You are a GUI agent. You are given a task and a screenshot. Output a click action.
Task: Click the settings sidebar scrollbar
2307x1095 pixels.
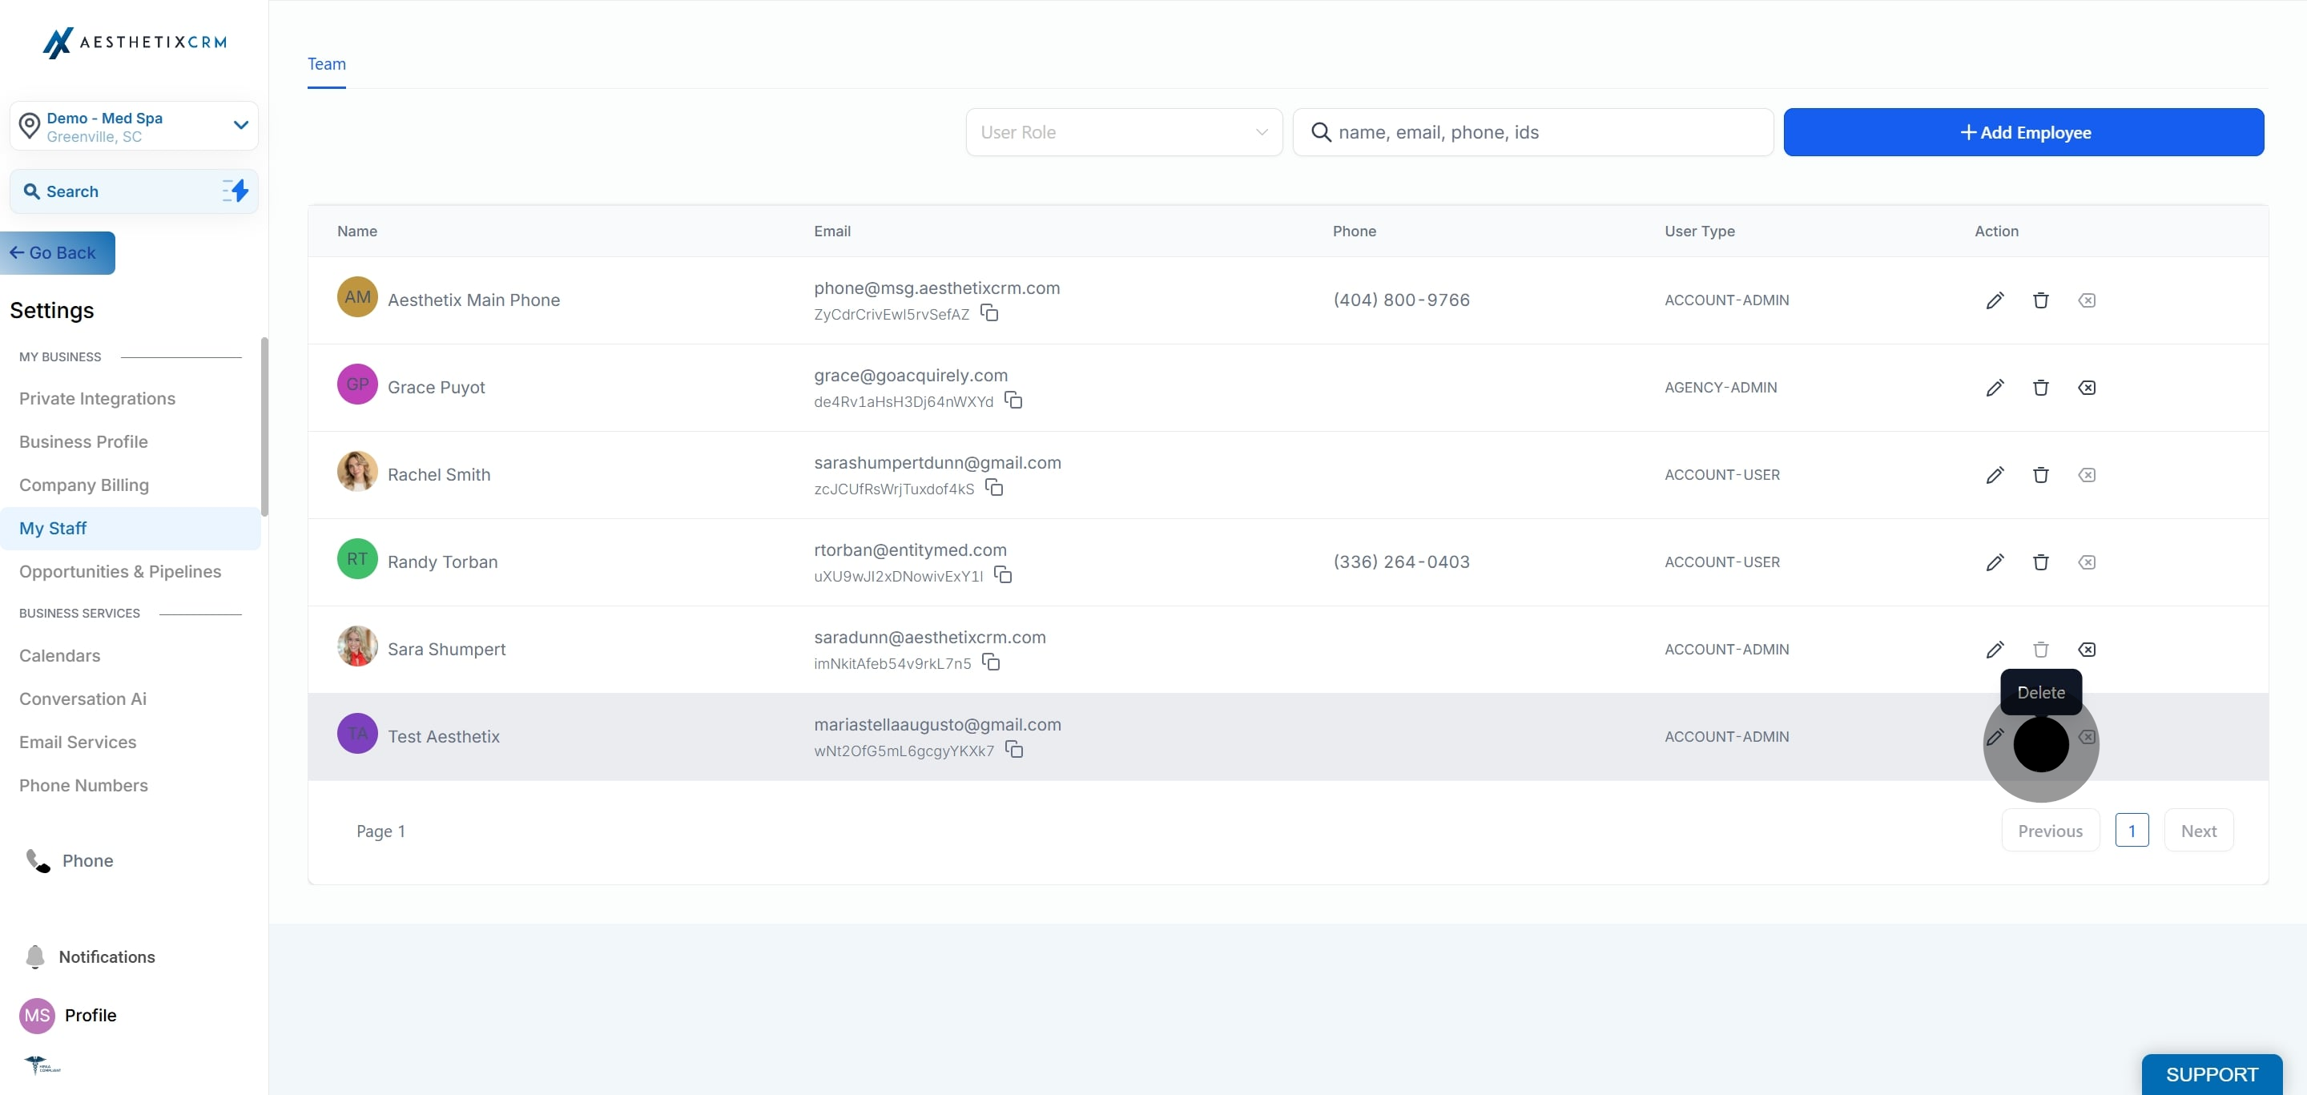(x=264, y=426)
